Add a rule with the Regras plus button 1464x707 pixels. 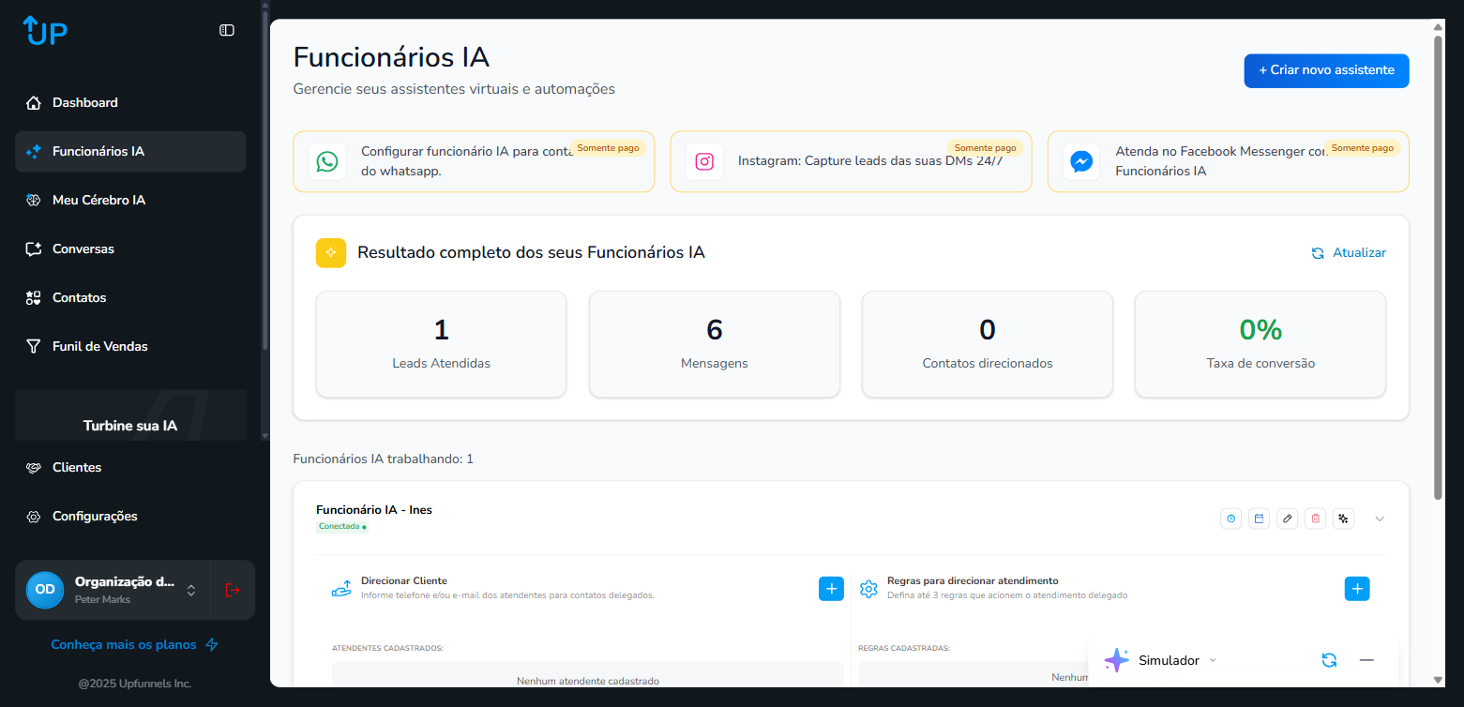click(x=1357, y=589)
